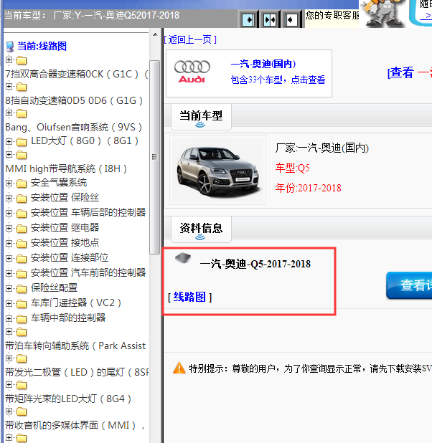Open the 安装位置 车辆后部的控制器 item

click(88, 212)
